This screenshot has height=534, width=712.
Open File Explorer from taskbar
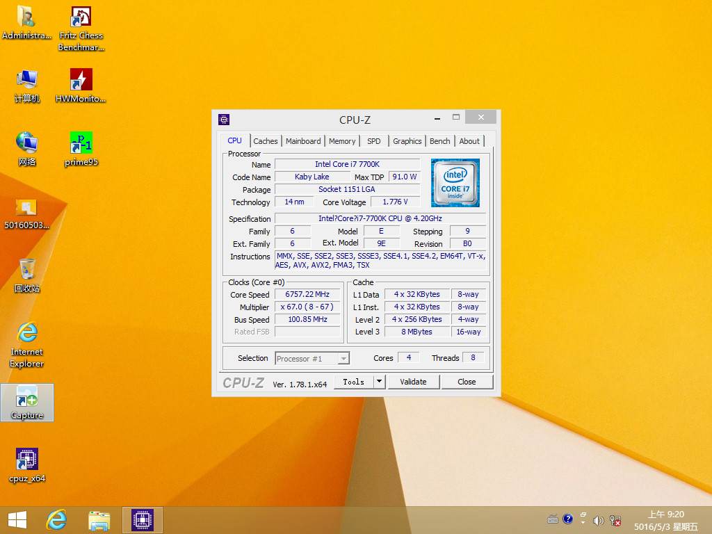pyautogui.click(x=99, y=520)
